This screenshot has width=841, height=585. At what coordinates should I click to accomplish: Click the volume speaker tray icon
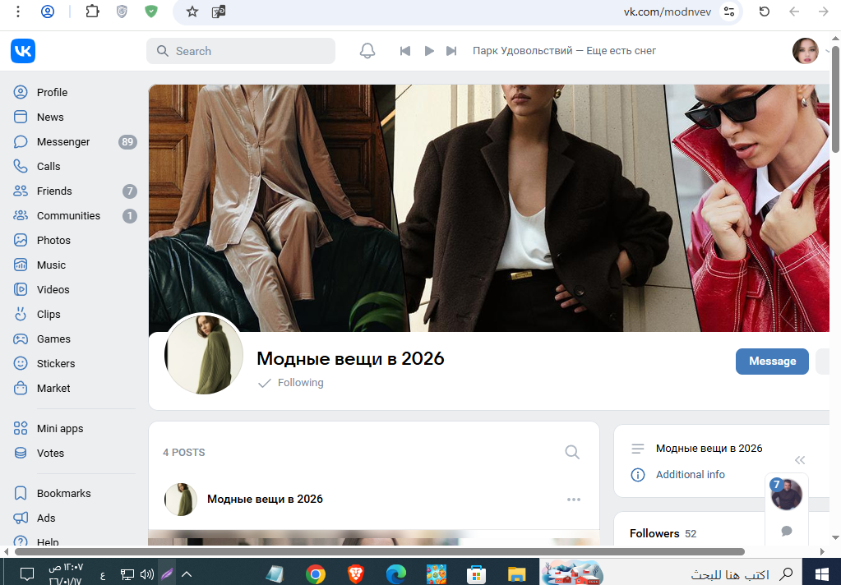[x=146, y=574]
